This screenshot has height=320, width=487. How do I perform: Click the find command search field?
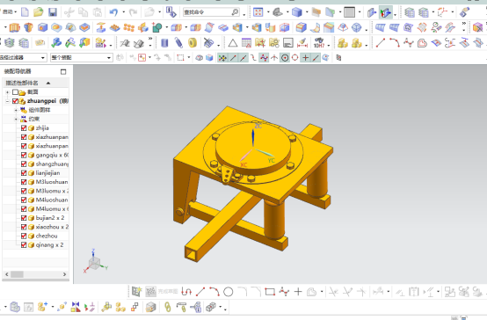(207, 12)
